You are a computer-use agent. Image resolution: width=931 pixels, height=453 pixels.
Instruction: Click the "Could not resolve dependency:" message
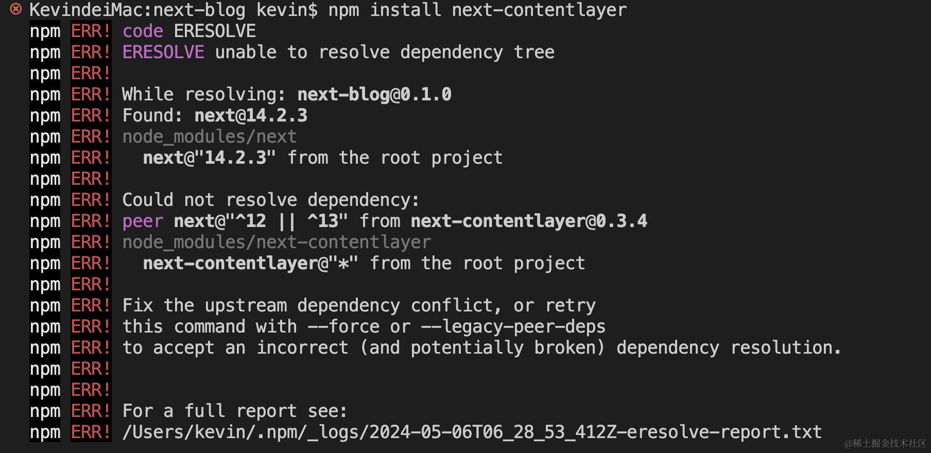[x=271, y=200]
